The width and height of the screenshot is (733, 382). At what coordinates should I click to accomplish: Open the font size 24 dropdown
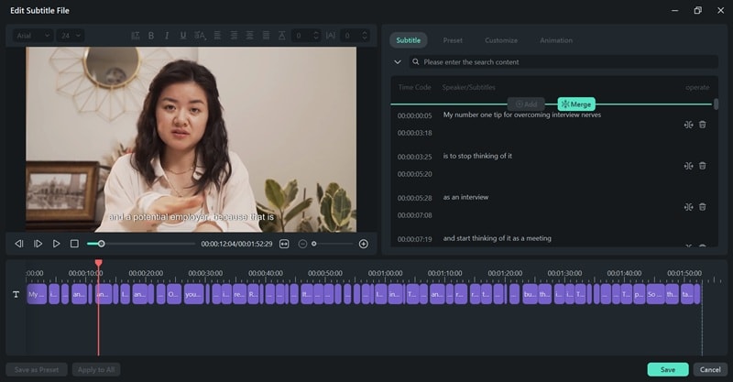71,36
